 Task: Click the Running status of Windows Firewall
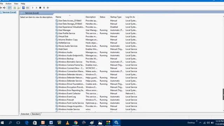(x=104, y=100)
